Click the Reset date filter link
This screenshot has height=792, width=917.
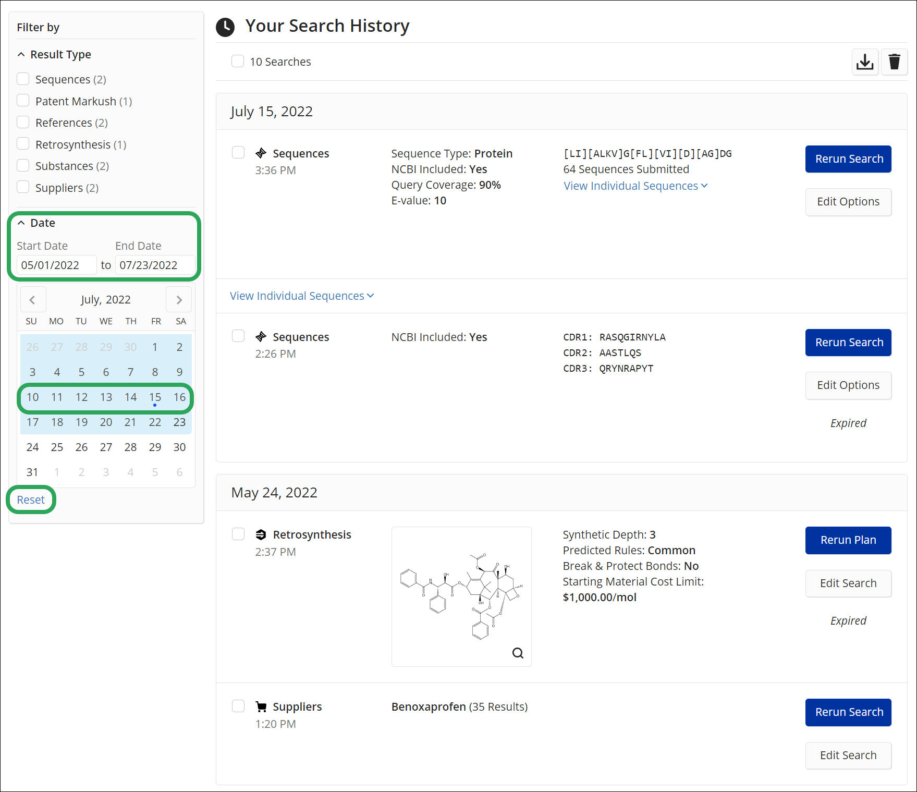[x=31, y=499]
